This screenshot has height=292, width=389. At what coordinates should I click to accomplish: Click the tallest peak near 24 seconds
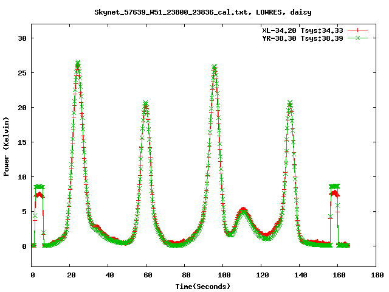[x=78, y=63]
